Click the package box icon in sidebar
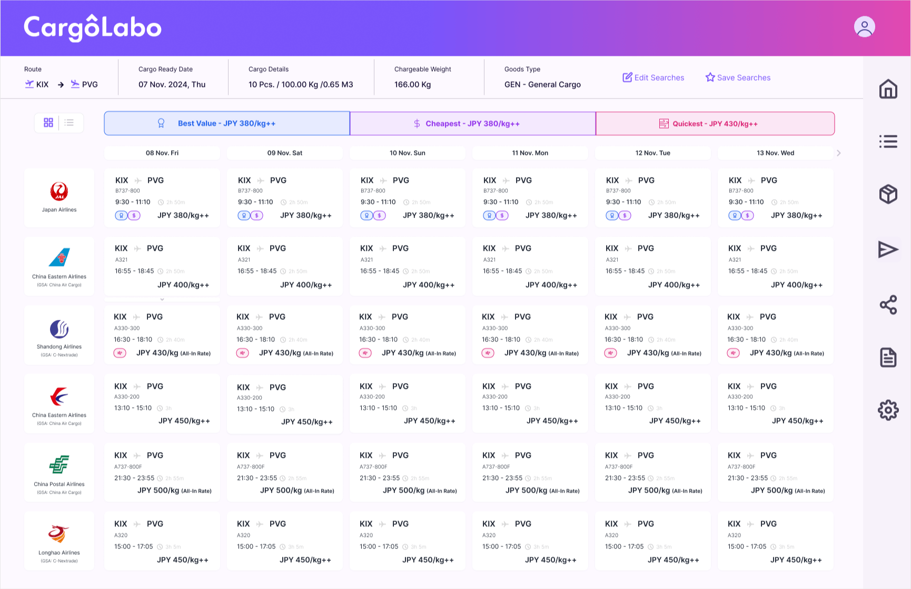Screen dimensions: 911x589 tap(888, 194)
